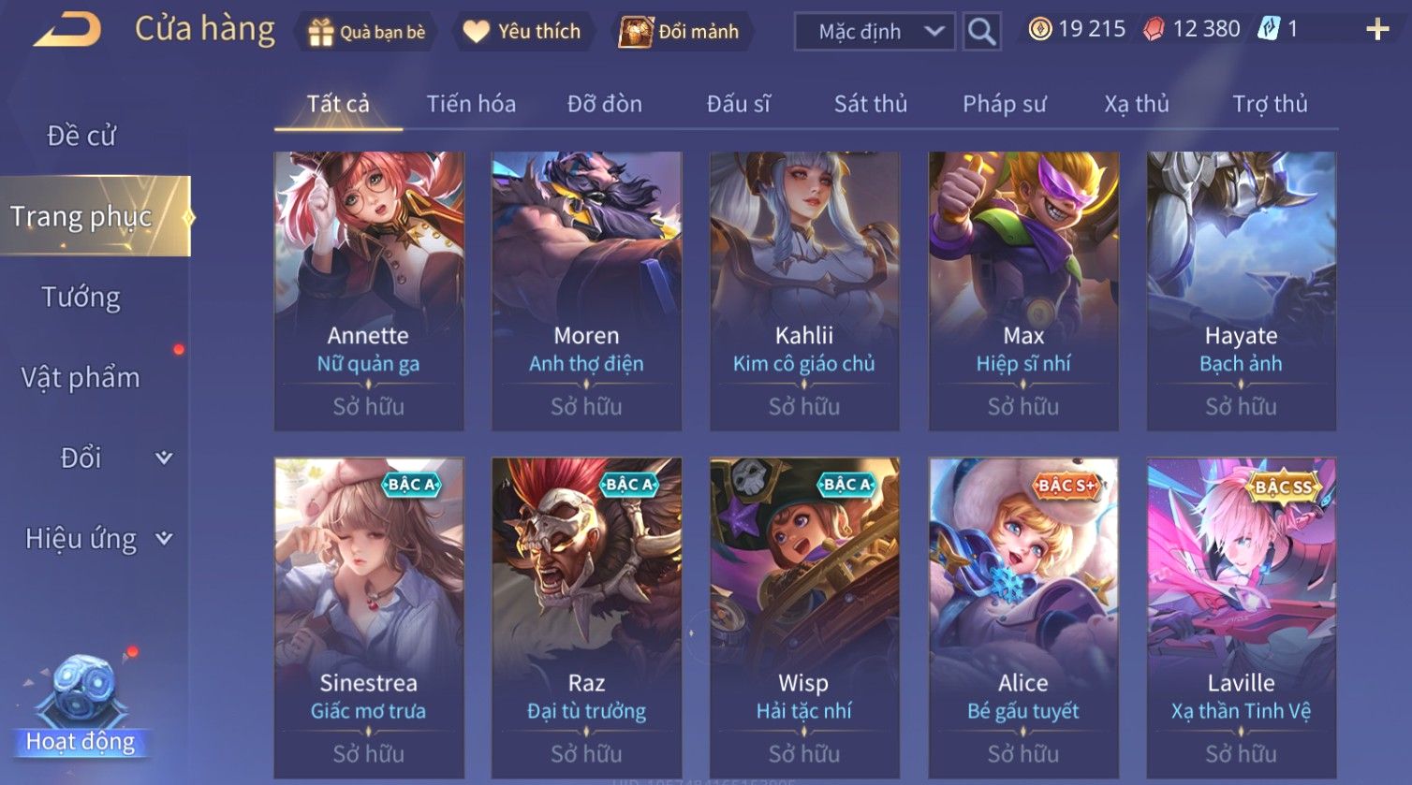
Task: Click the gold coin currency icon
Action: [1039, 30]
